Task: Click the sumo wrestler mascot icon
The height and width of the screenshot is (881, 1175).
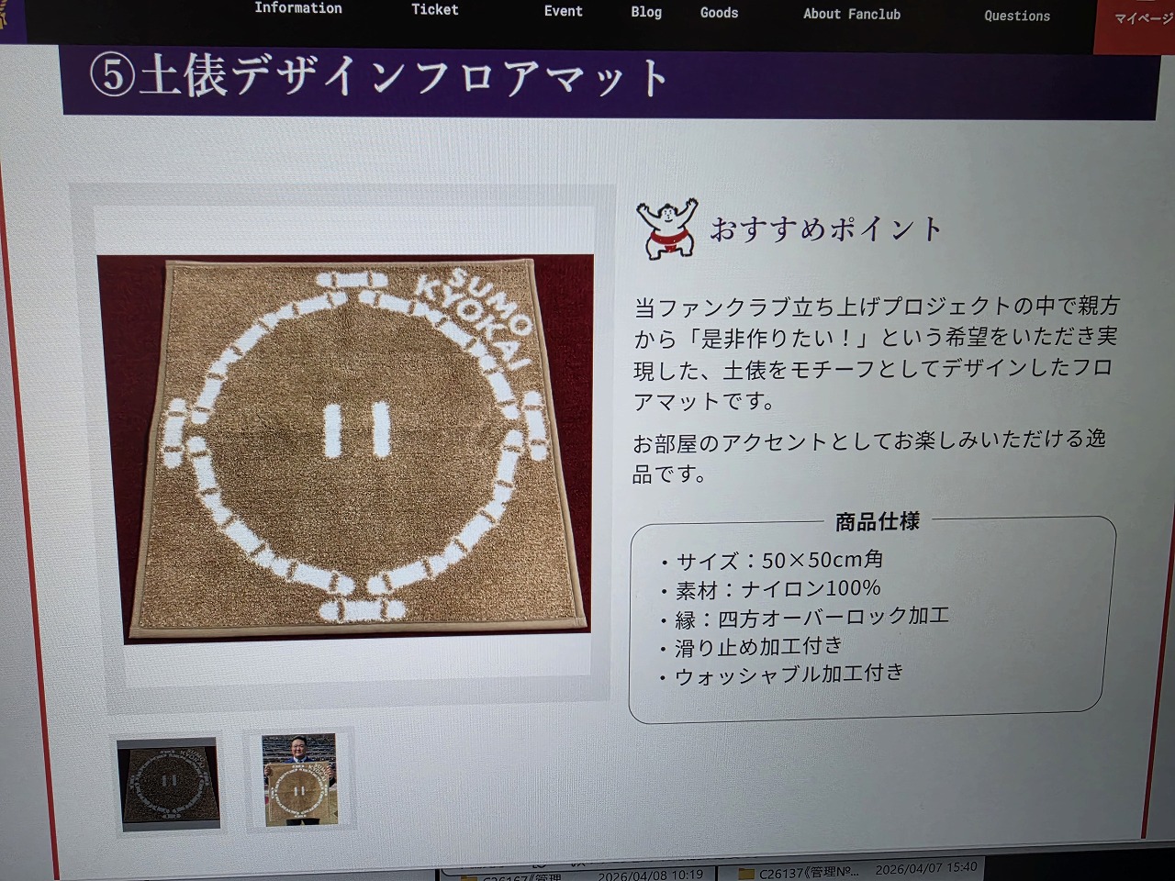Action: click(x=666, y=229)
